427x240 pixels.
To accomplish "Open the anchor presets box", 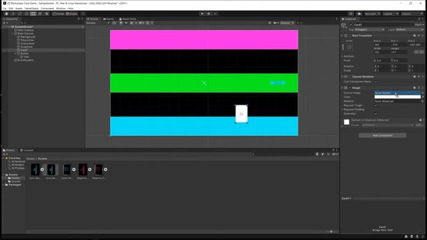I will (x=349, y=47).
